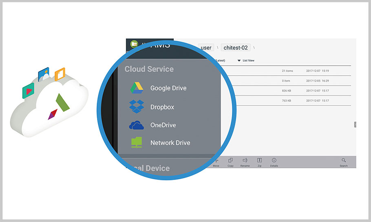Show file Details info icon
The image size is (371, 222).
pyautogui.click(x=274, y=162)
